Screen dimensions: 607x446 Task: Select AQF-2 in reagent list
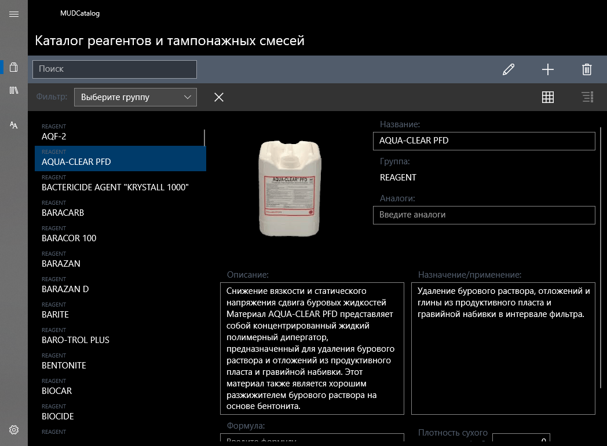(120, 133)
